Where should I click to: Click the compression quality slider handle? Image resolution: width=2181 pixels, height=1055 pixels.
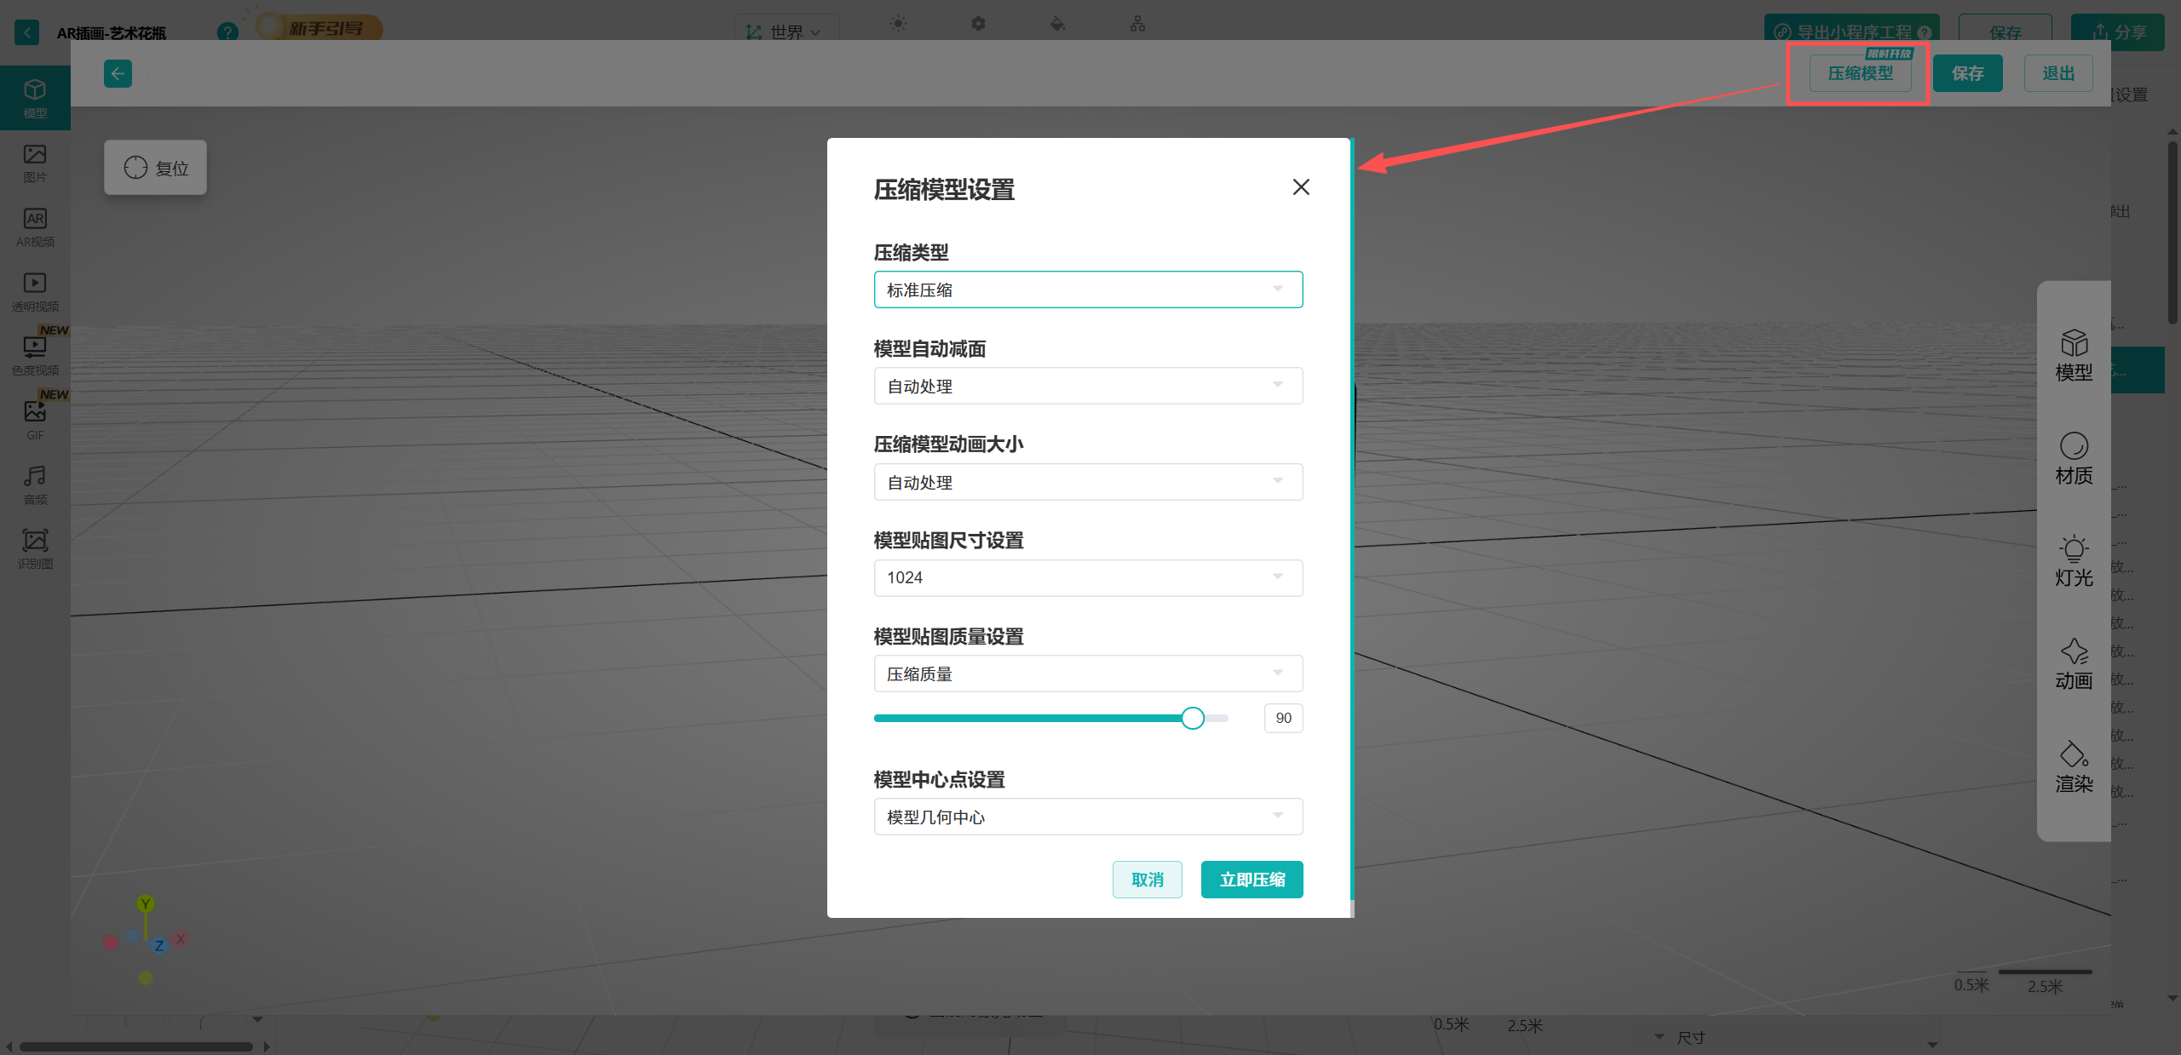[x=1193, y=718]
